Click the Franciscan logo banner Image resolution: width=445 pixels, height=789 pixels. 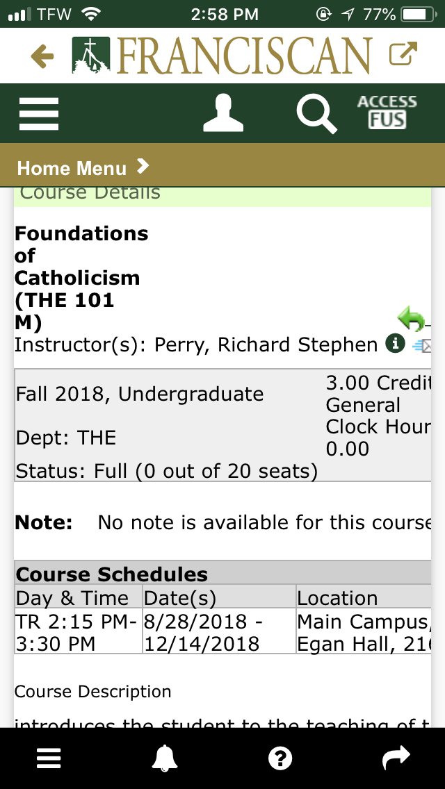(222, 56)
